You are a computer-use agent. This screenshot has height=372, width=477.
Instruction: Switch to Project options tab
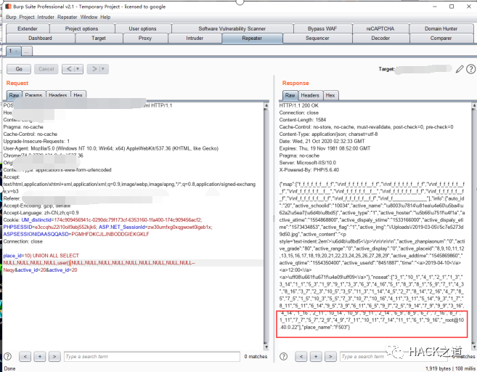[82, 28]
